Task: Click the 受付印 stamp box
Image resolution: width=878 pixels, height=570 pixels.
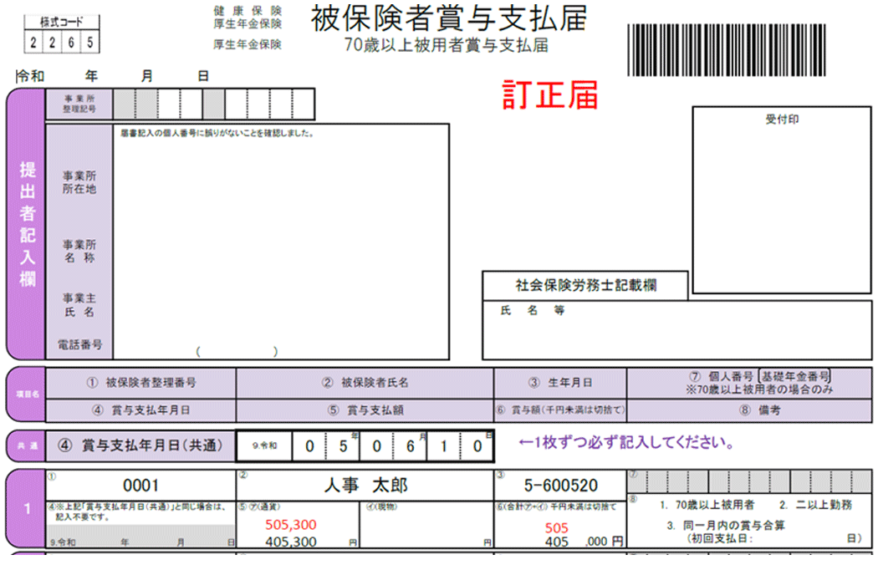Action: (782, 200)
